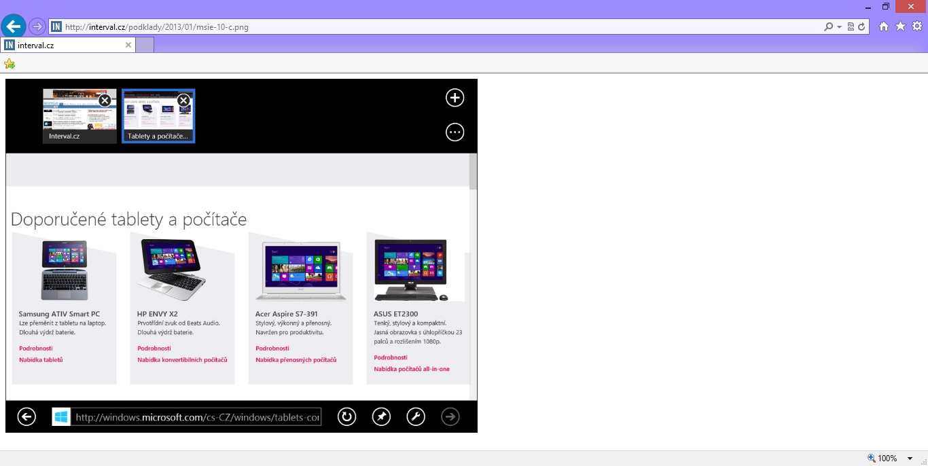Select the Tablety a počítače thumbnail tab
Image resolution: width=928 pixels, height=466 pixels.
click(x=158, y=116)
